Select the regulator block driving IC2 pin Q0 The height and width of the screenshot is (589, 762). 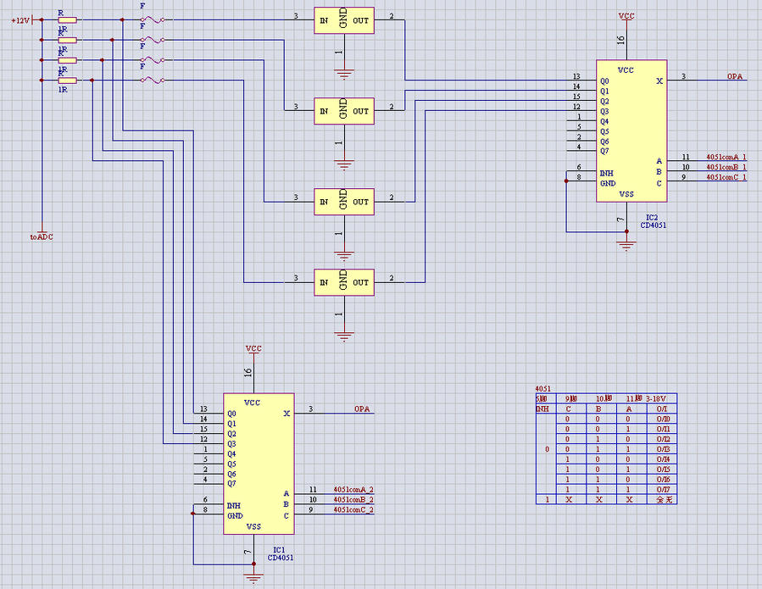tap(344, 20)
